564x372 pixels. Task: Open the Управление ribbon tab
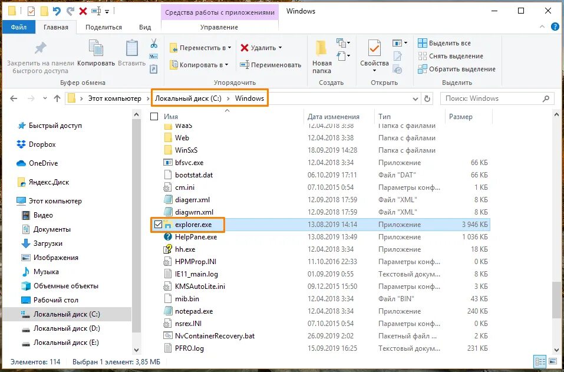219,27
